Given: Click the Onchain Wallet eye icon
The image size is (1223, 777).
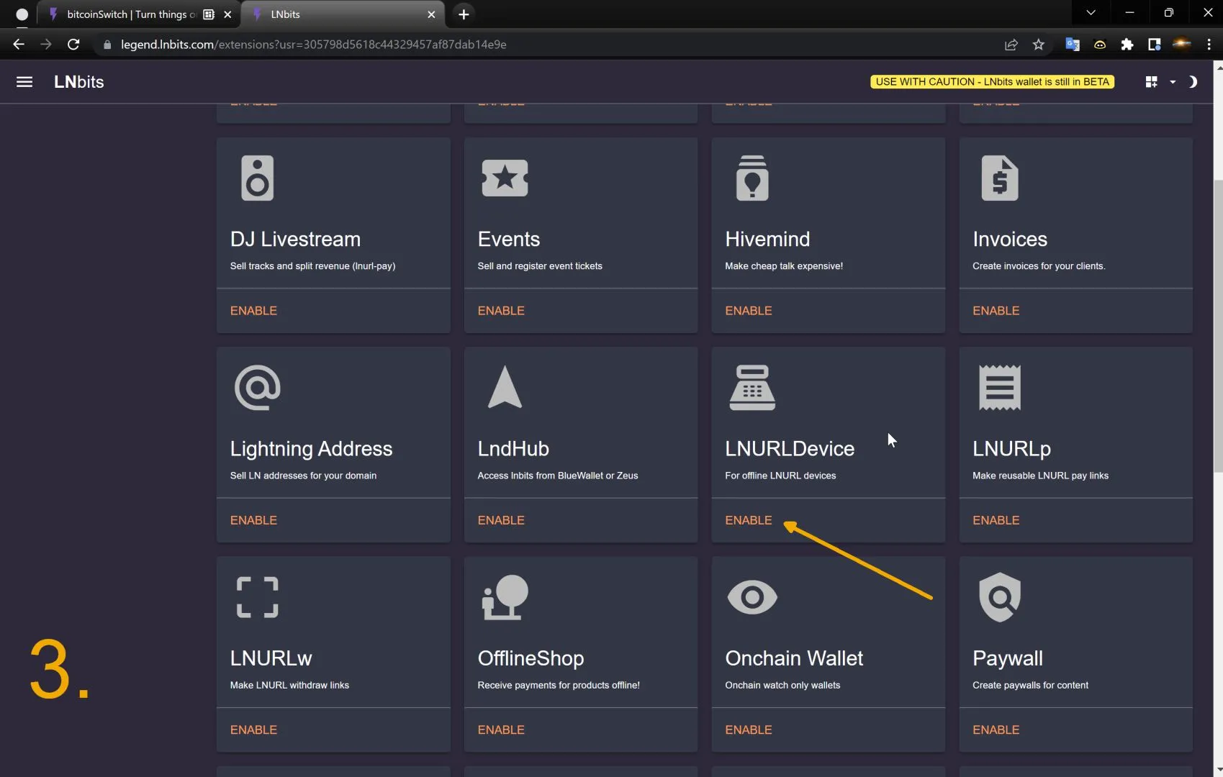Looking at the screenshot, I should (x=752, y=597).
